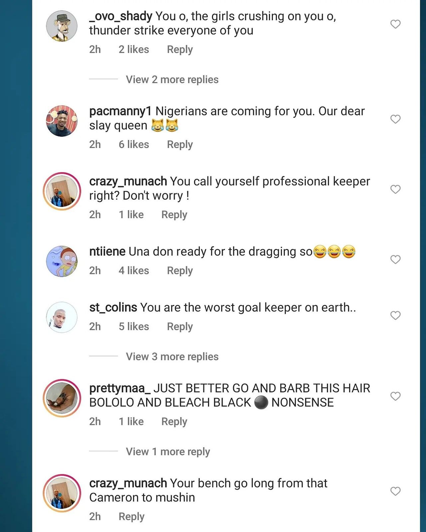View prettymaa_'s story ring avatar
This screenshot has width=426, height=532.
click(x=62, y=398)
